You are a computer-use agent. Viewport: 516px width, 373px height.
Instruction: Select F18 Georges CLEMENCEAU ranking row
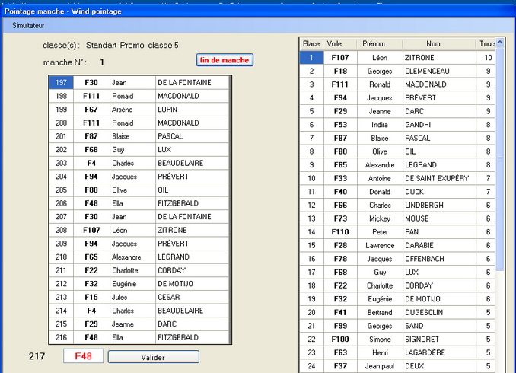396,72
